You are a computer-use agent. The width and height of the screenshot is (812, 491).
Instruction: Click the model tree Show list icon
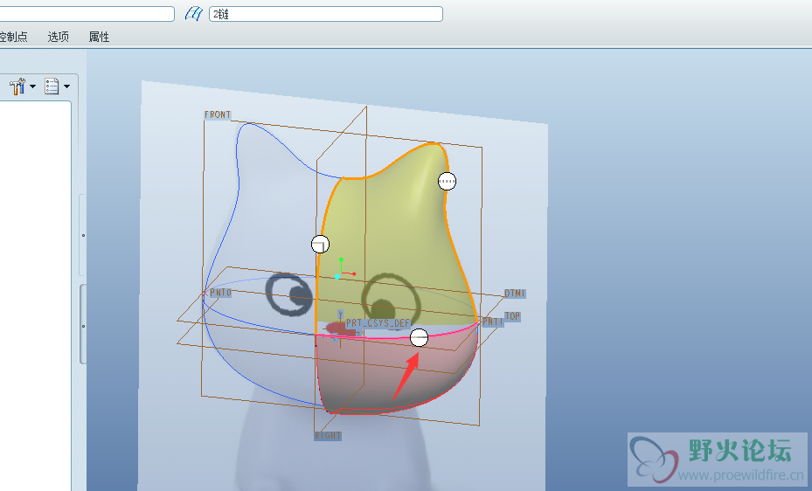coord(52,86)
